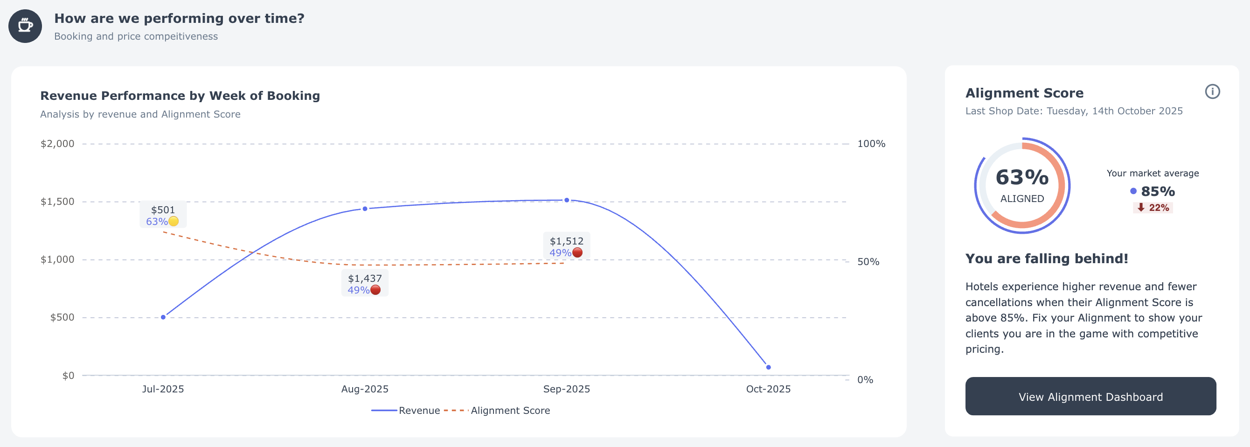Select the Jul-2025 revenue data point
This screenshot has width=1250, height=447.
click(163, 317)
